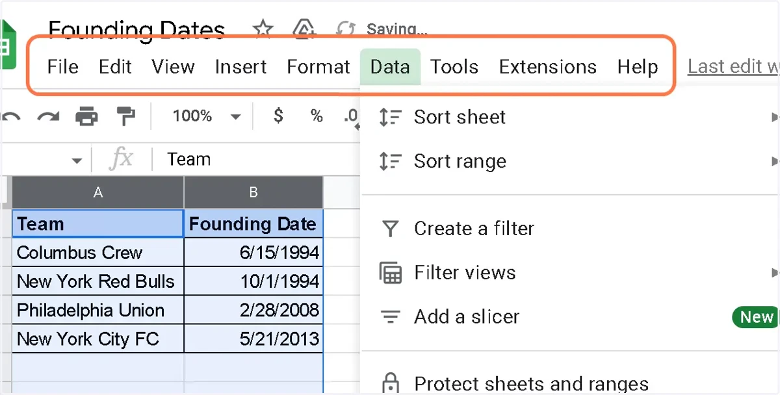
Task: Choose Protect sheets and ranges
Action: (x=571, y=383)
